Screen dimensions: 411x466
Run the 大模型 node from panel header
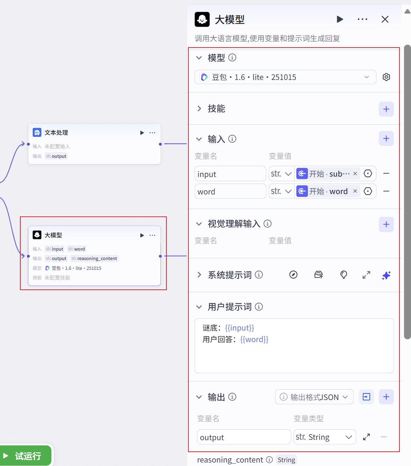(340, 19)
